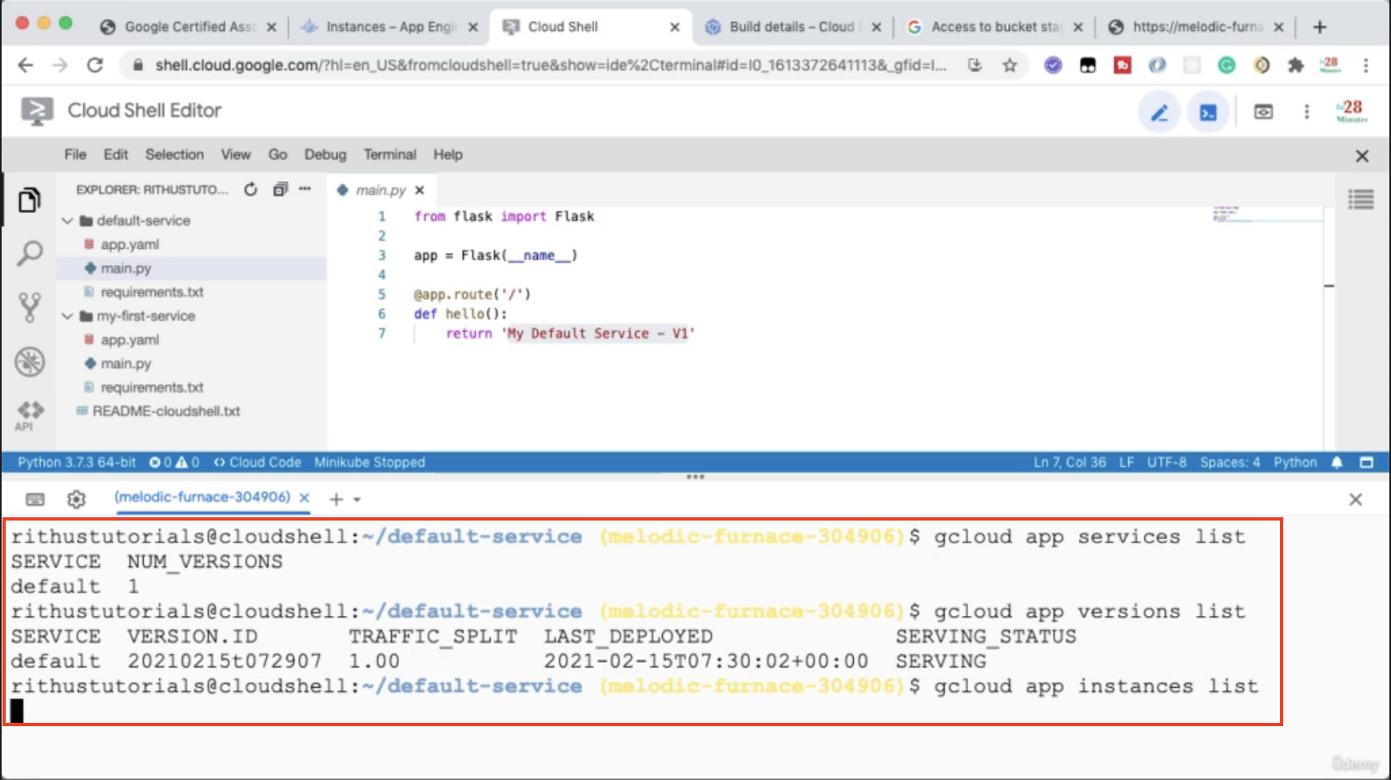Open the outline panel icon at right

(1361, 200)
